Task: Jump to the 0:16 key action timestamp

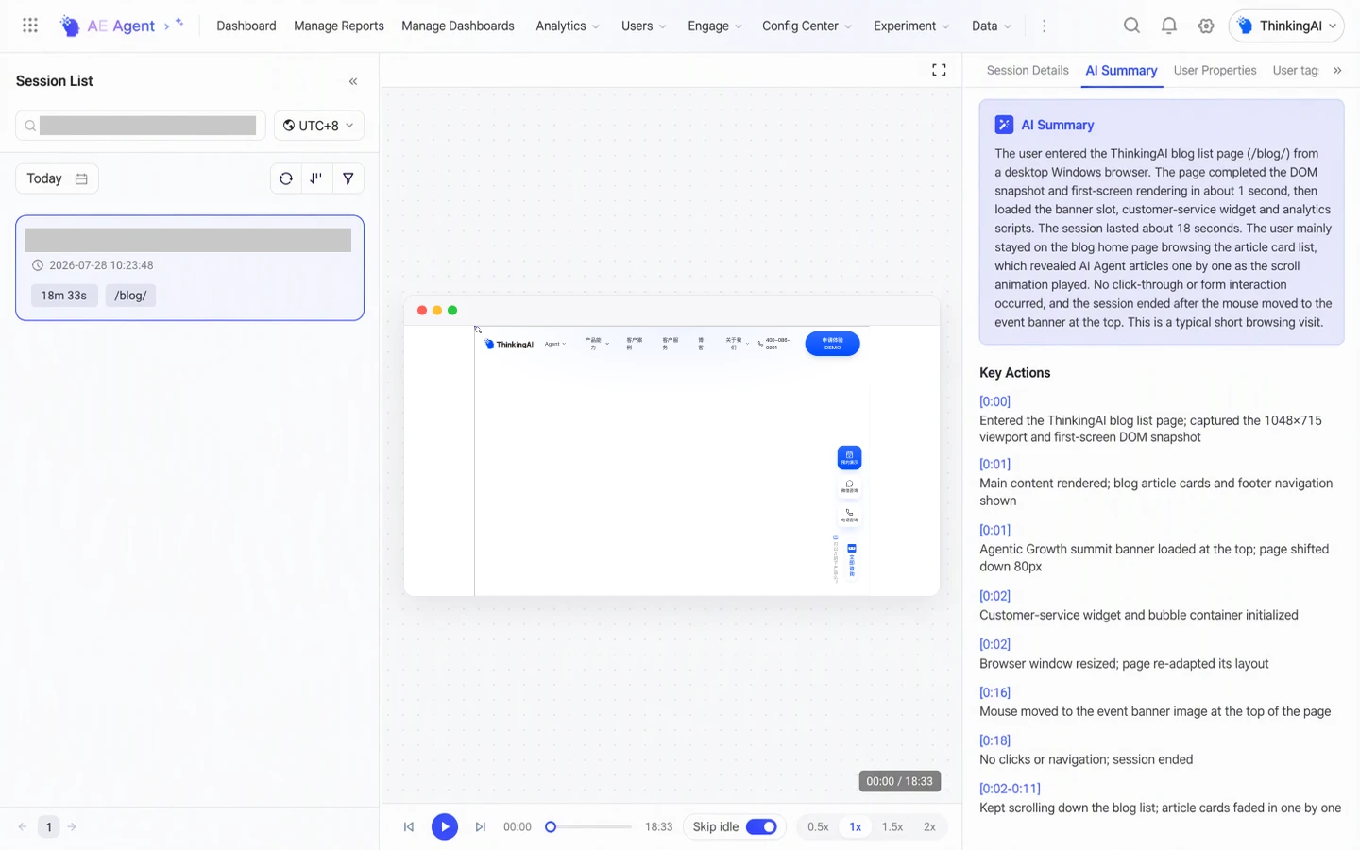Action: [994, 692]
